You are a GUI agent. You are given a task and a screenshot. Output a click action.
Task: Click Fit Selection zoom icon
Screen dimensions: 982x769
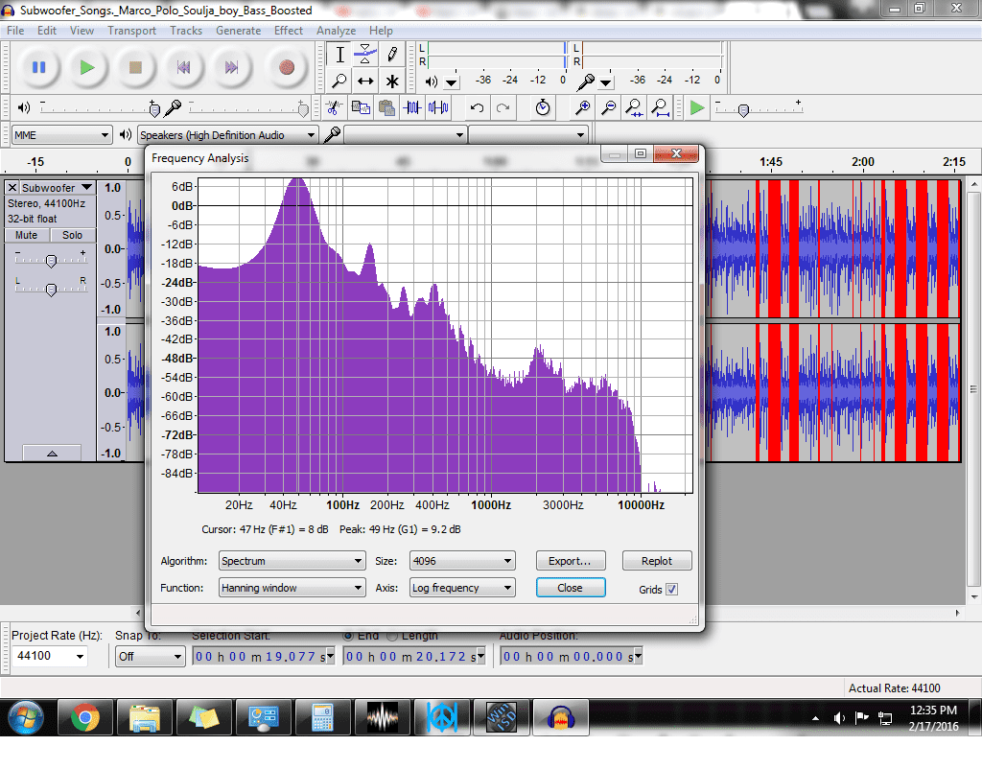pyautogui.click(x=635, y=107)
